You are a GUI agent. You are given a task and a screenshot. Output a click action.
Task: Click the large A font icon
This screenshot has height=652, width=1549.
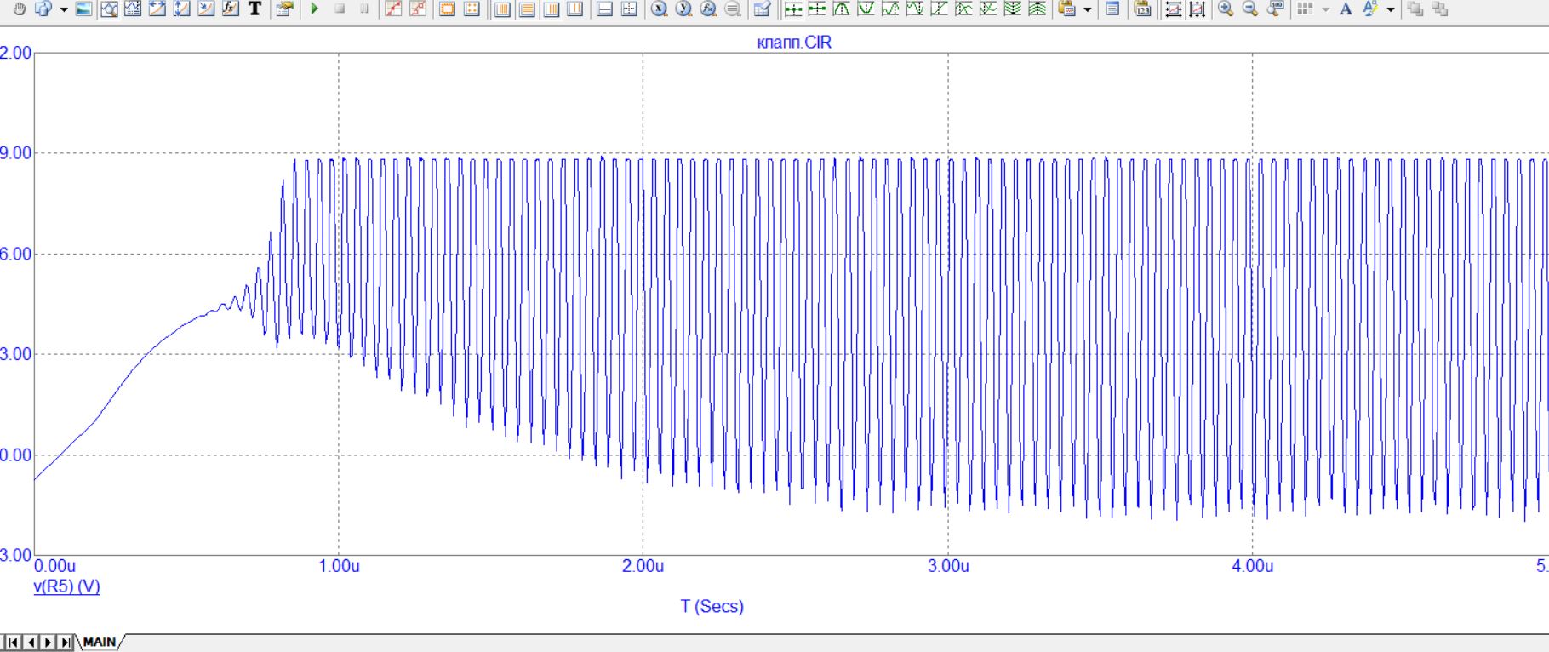pyautogui.click(x=1346, y=9)
